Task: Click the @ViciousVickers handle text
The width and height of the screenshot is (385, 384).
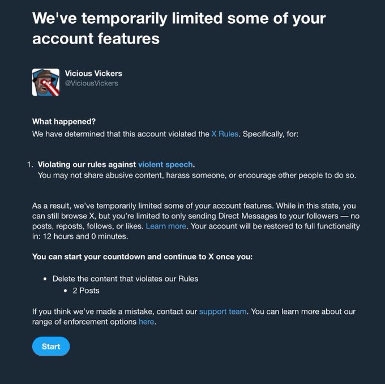Action: 91,83
